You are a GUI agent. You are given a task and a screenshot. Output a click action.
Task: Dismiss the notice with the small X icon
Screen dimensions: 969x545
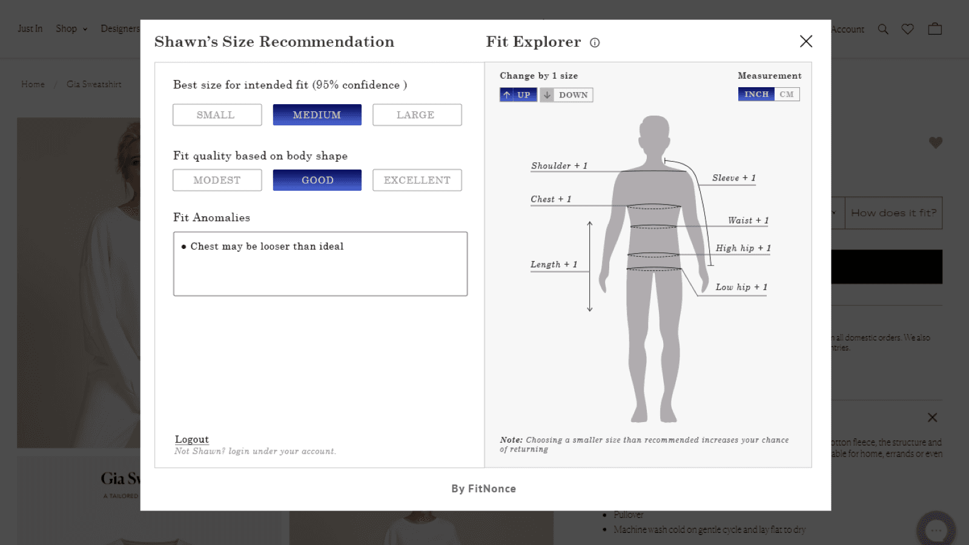932,417
